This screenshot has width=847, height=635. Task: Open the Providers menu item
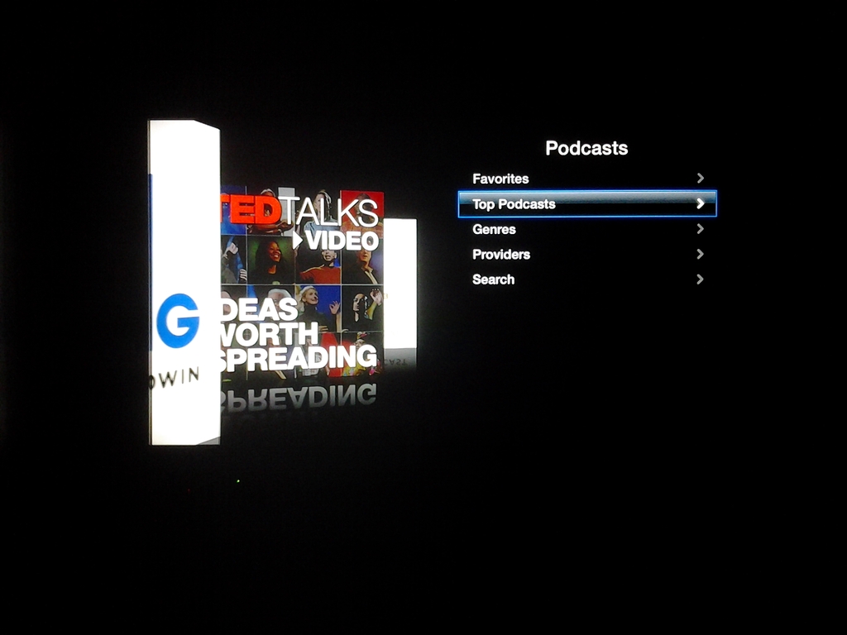(587, 255)
